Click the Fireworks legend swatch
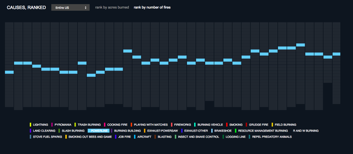The width and height of the screenshot is (353, 154). 172,124
